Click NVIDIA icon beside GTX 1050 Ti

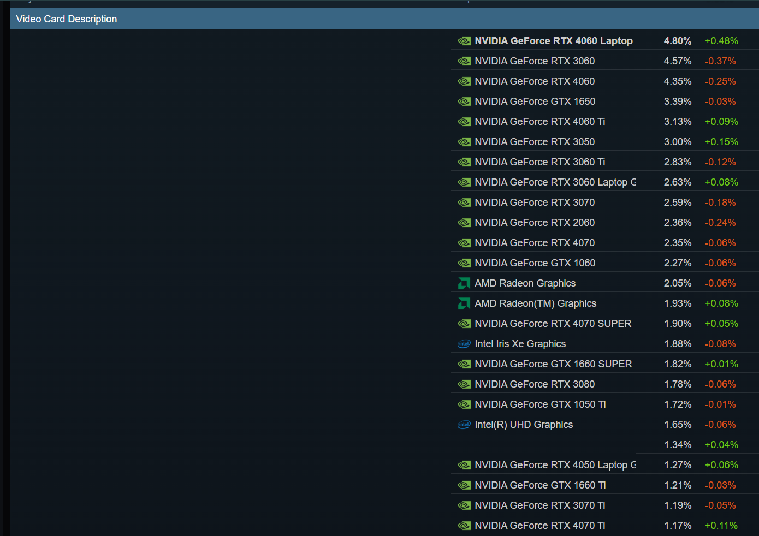coord(464,404)
